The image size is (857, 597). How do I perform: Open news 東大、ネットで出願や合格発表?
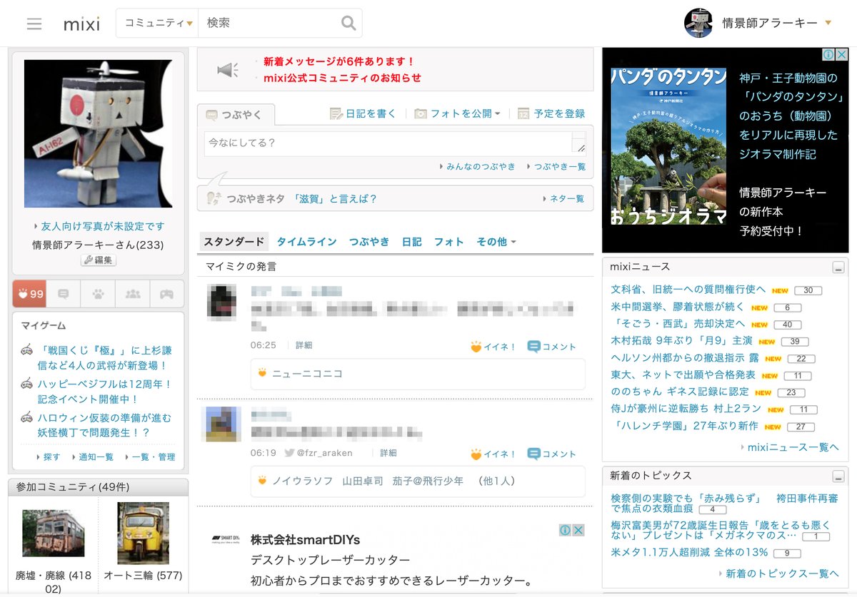683,375
